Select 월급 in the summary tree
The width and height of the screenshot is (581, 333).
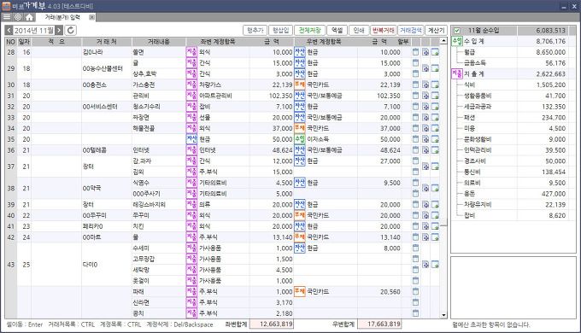[x=469, y=52]
